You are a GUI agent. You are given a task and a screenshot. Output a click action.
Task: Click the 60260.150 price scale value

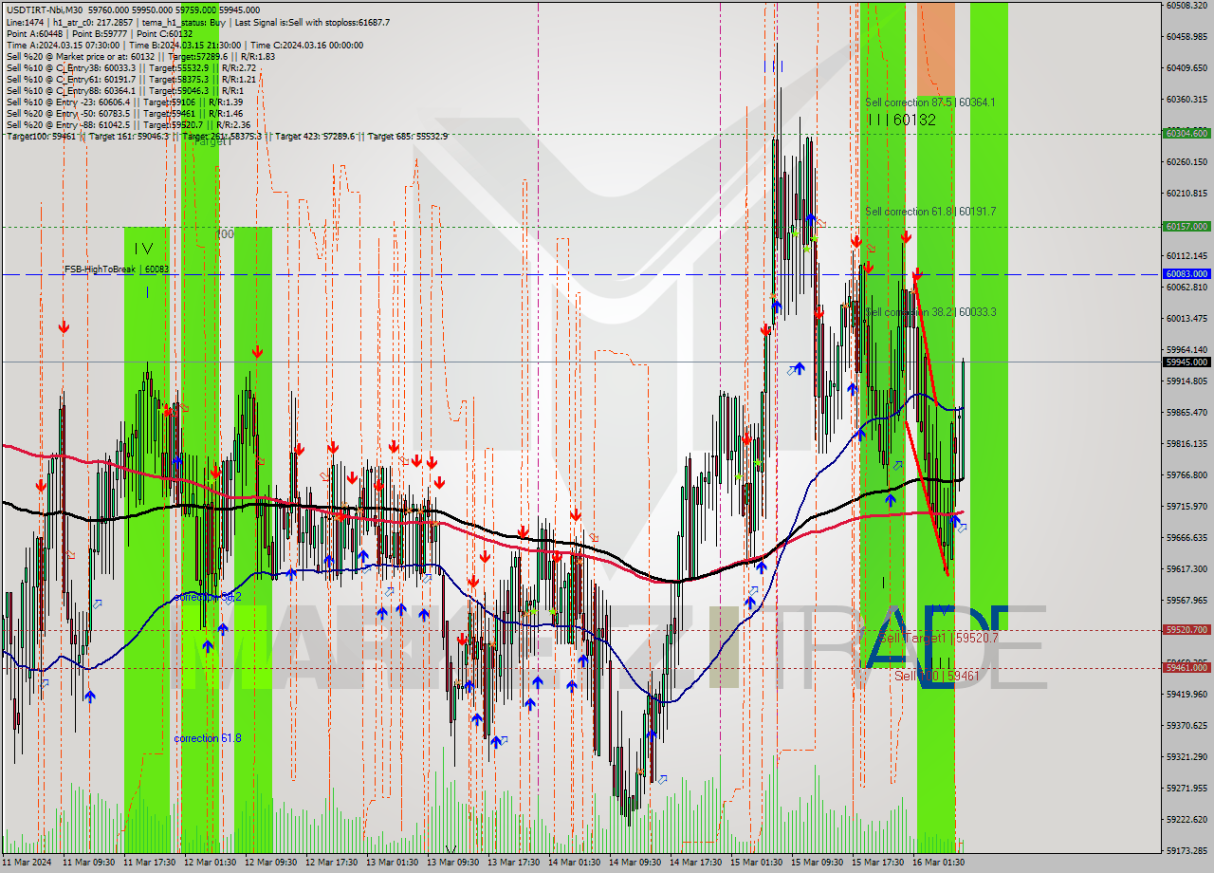pyautogui.click(x=1186, y=162)
